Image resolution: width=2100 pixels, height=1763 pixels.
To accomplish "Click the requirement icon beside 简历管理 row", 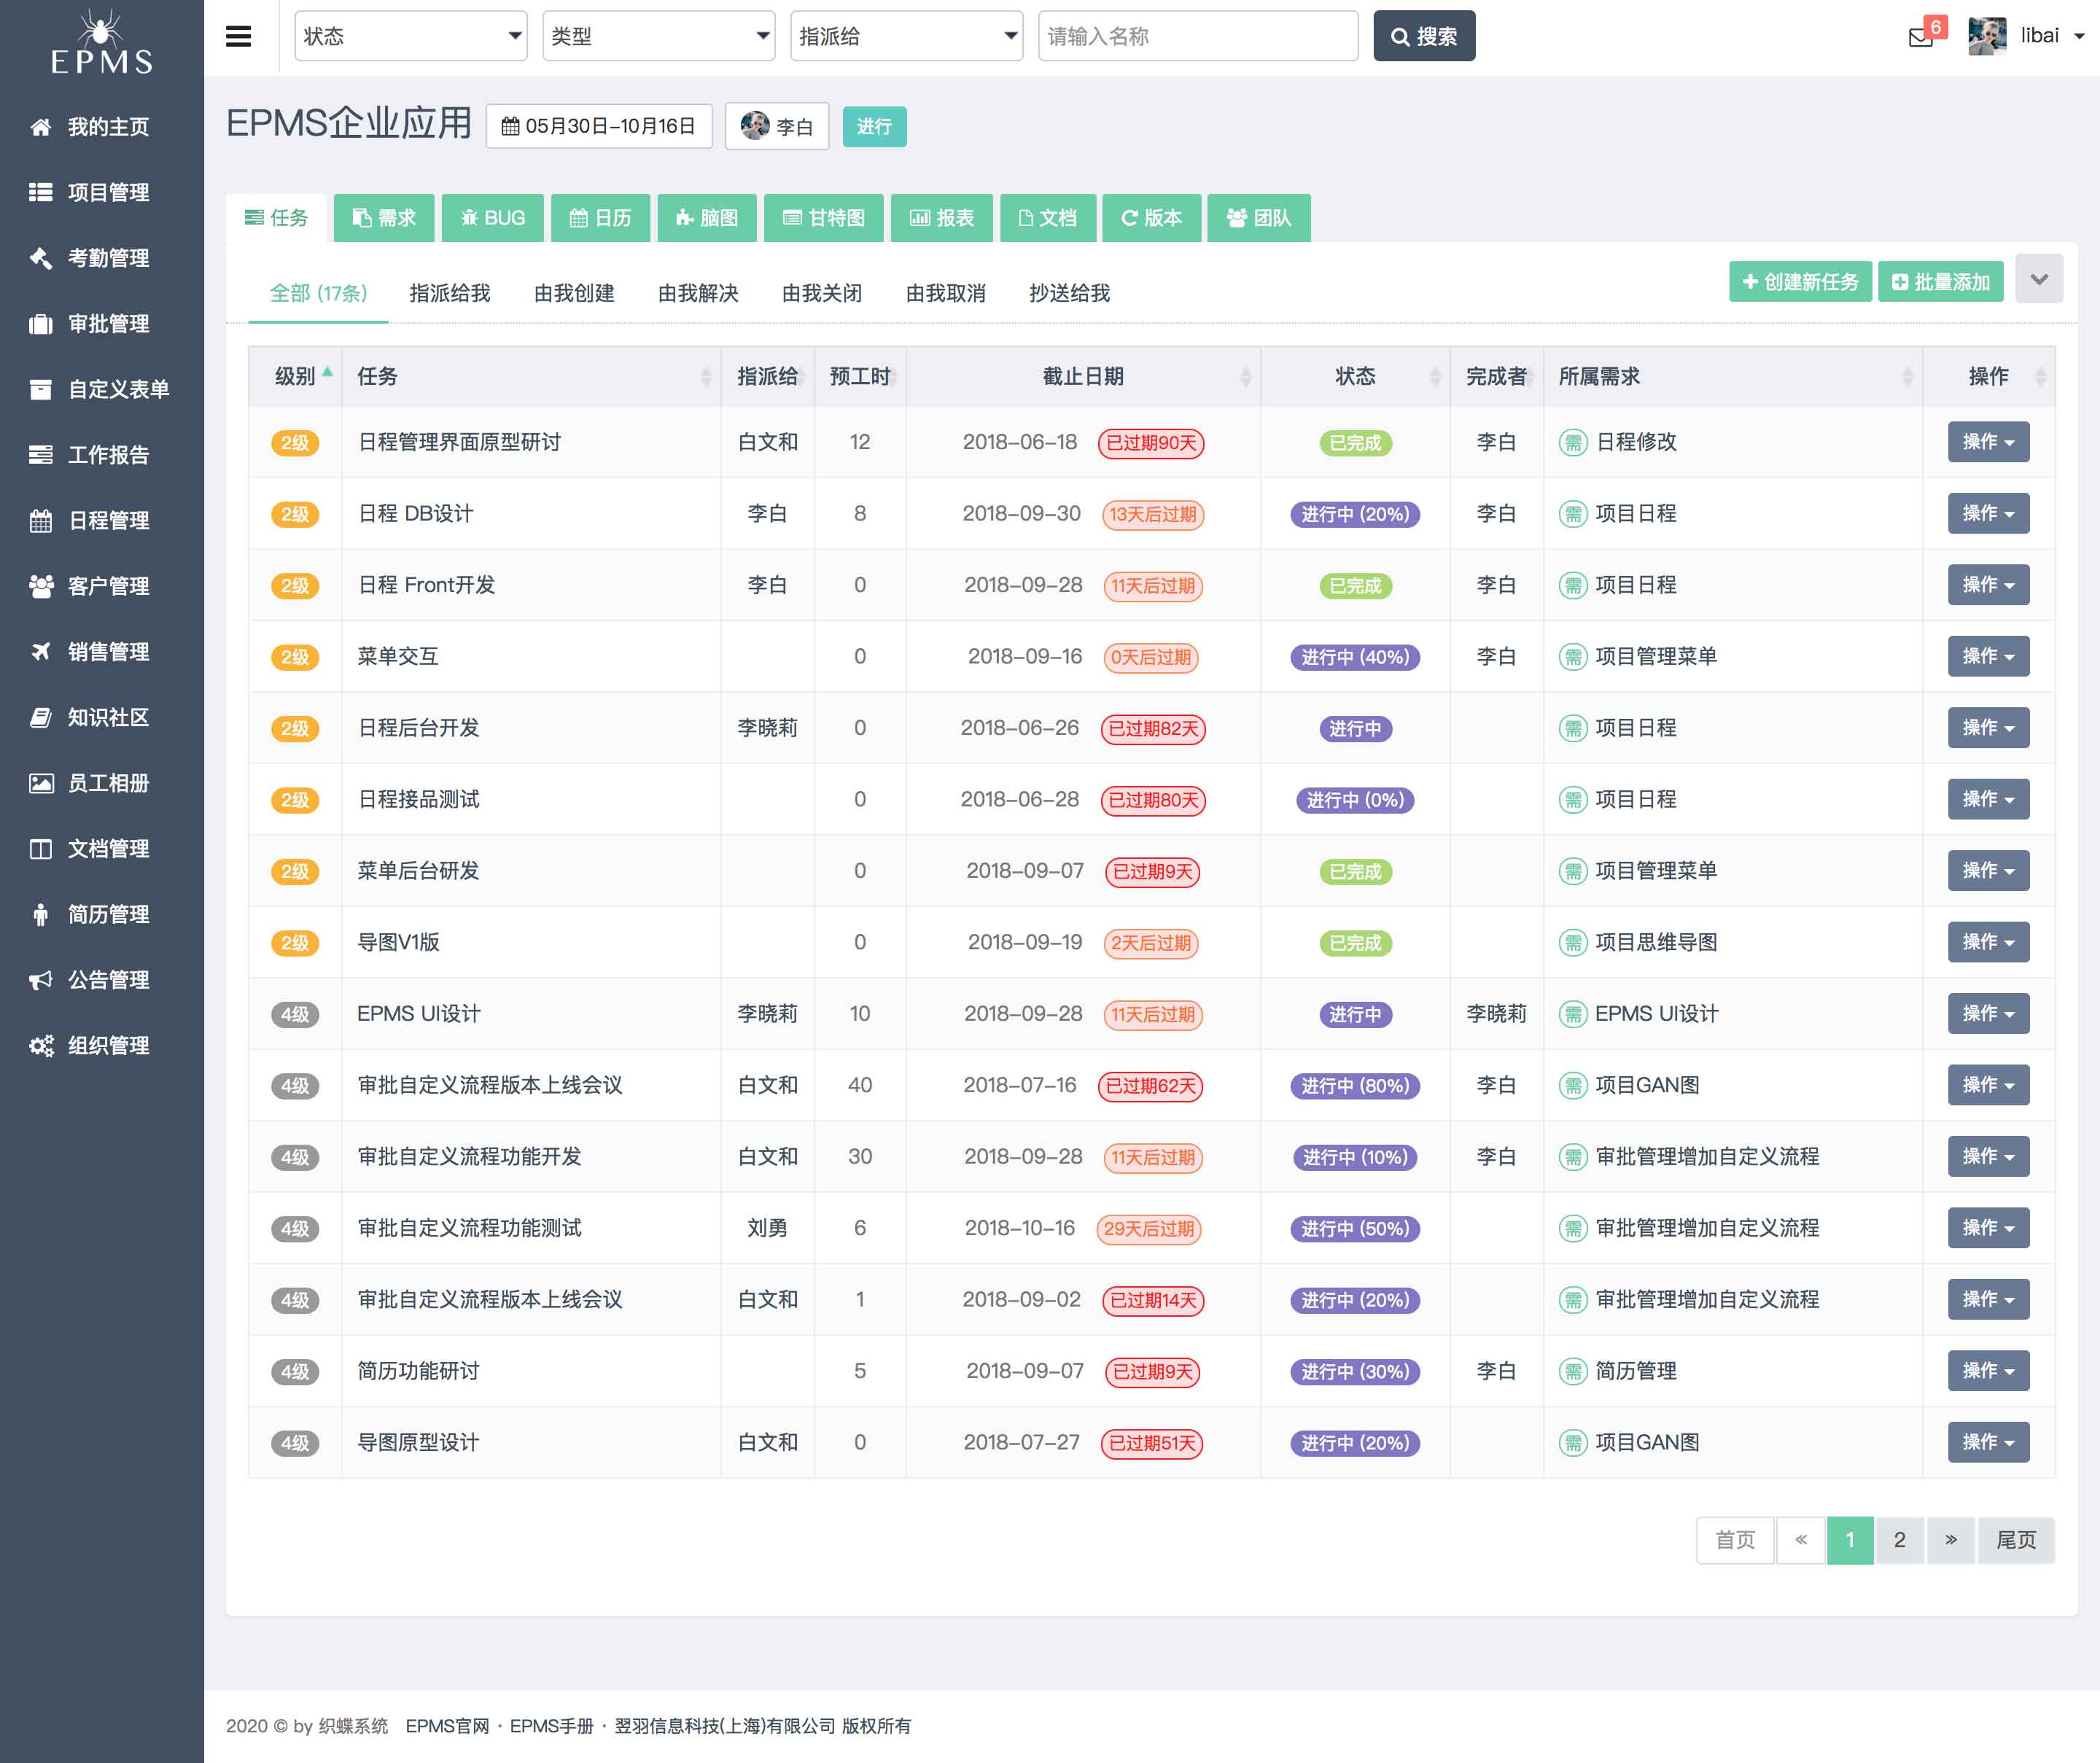I will pyautogui.click(x=1573, y=1371).
